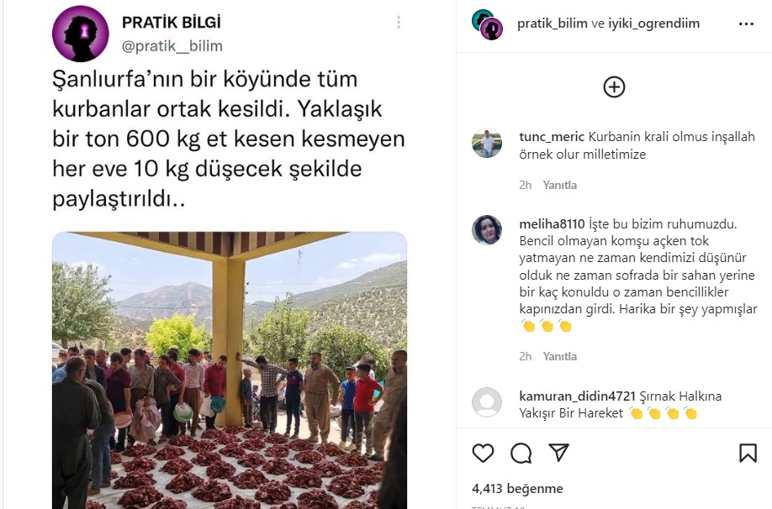The width and height of the screenshot is (772, 509).
Task: Reply to meliha8110's comment with Yanıtla
Action: point(560,356)
